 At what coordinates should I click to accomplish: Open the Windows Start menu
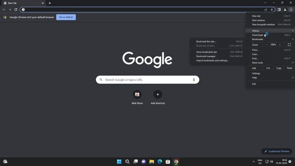[x=119, y=162]
